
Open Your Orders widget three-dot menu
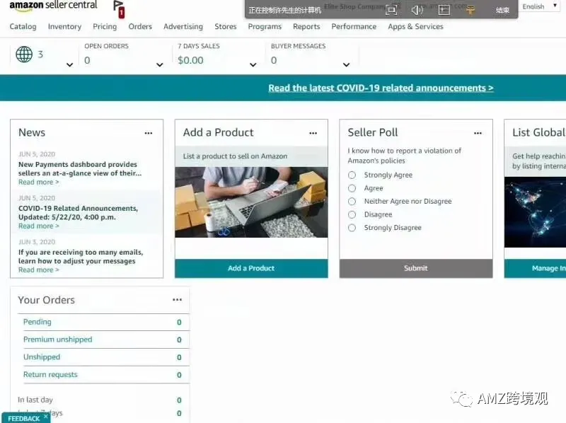tap(177, 299)
